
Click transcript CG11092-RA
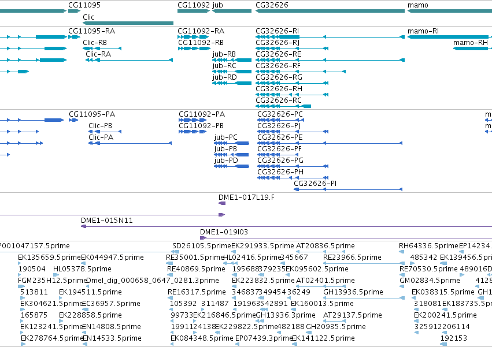click(201, 31)
